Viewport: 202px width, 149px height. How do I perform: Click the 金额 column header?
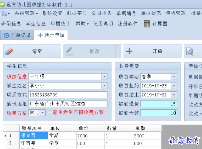pos(147,128)
